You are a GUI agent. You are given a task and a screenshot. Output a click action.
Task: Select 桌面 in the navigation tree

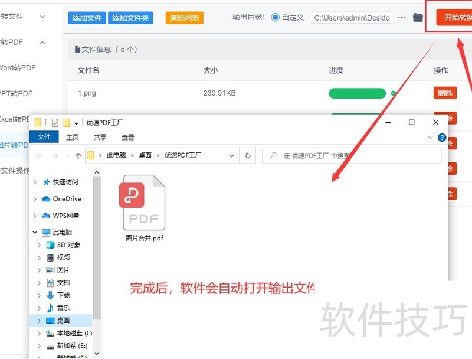click(x=63, y=321)
